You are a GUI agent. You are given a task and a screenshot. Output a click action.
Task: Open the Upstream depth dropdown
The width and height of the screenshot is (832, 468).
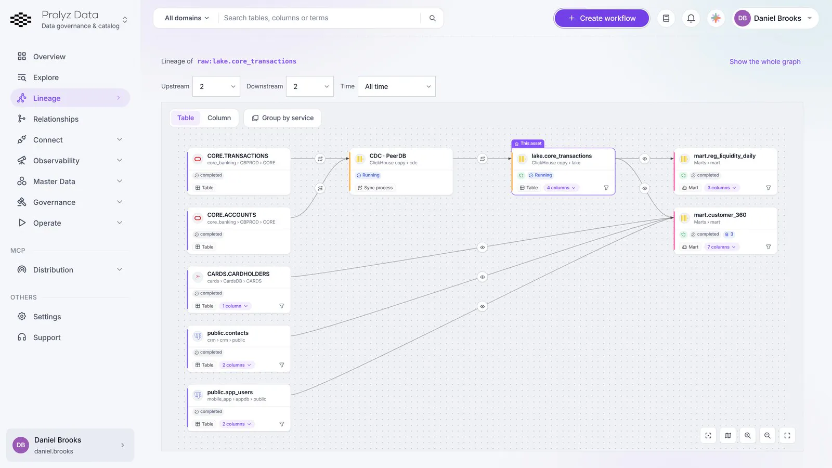[216, 86]
